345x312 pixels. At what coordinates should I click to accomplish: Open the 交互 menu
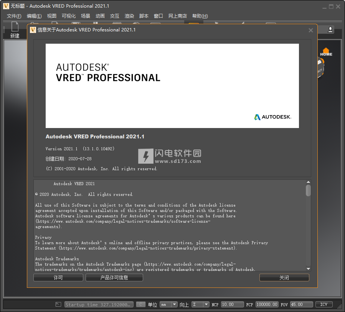tap(115, 16)
